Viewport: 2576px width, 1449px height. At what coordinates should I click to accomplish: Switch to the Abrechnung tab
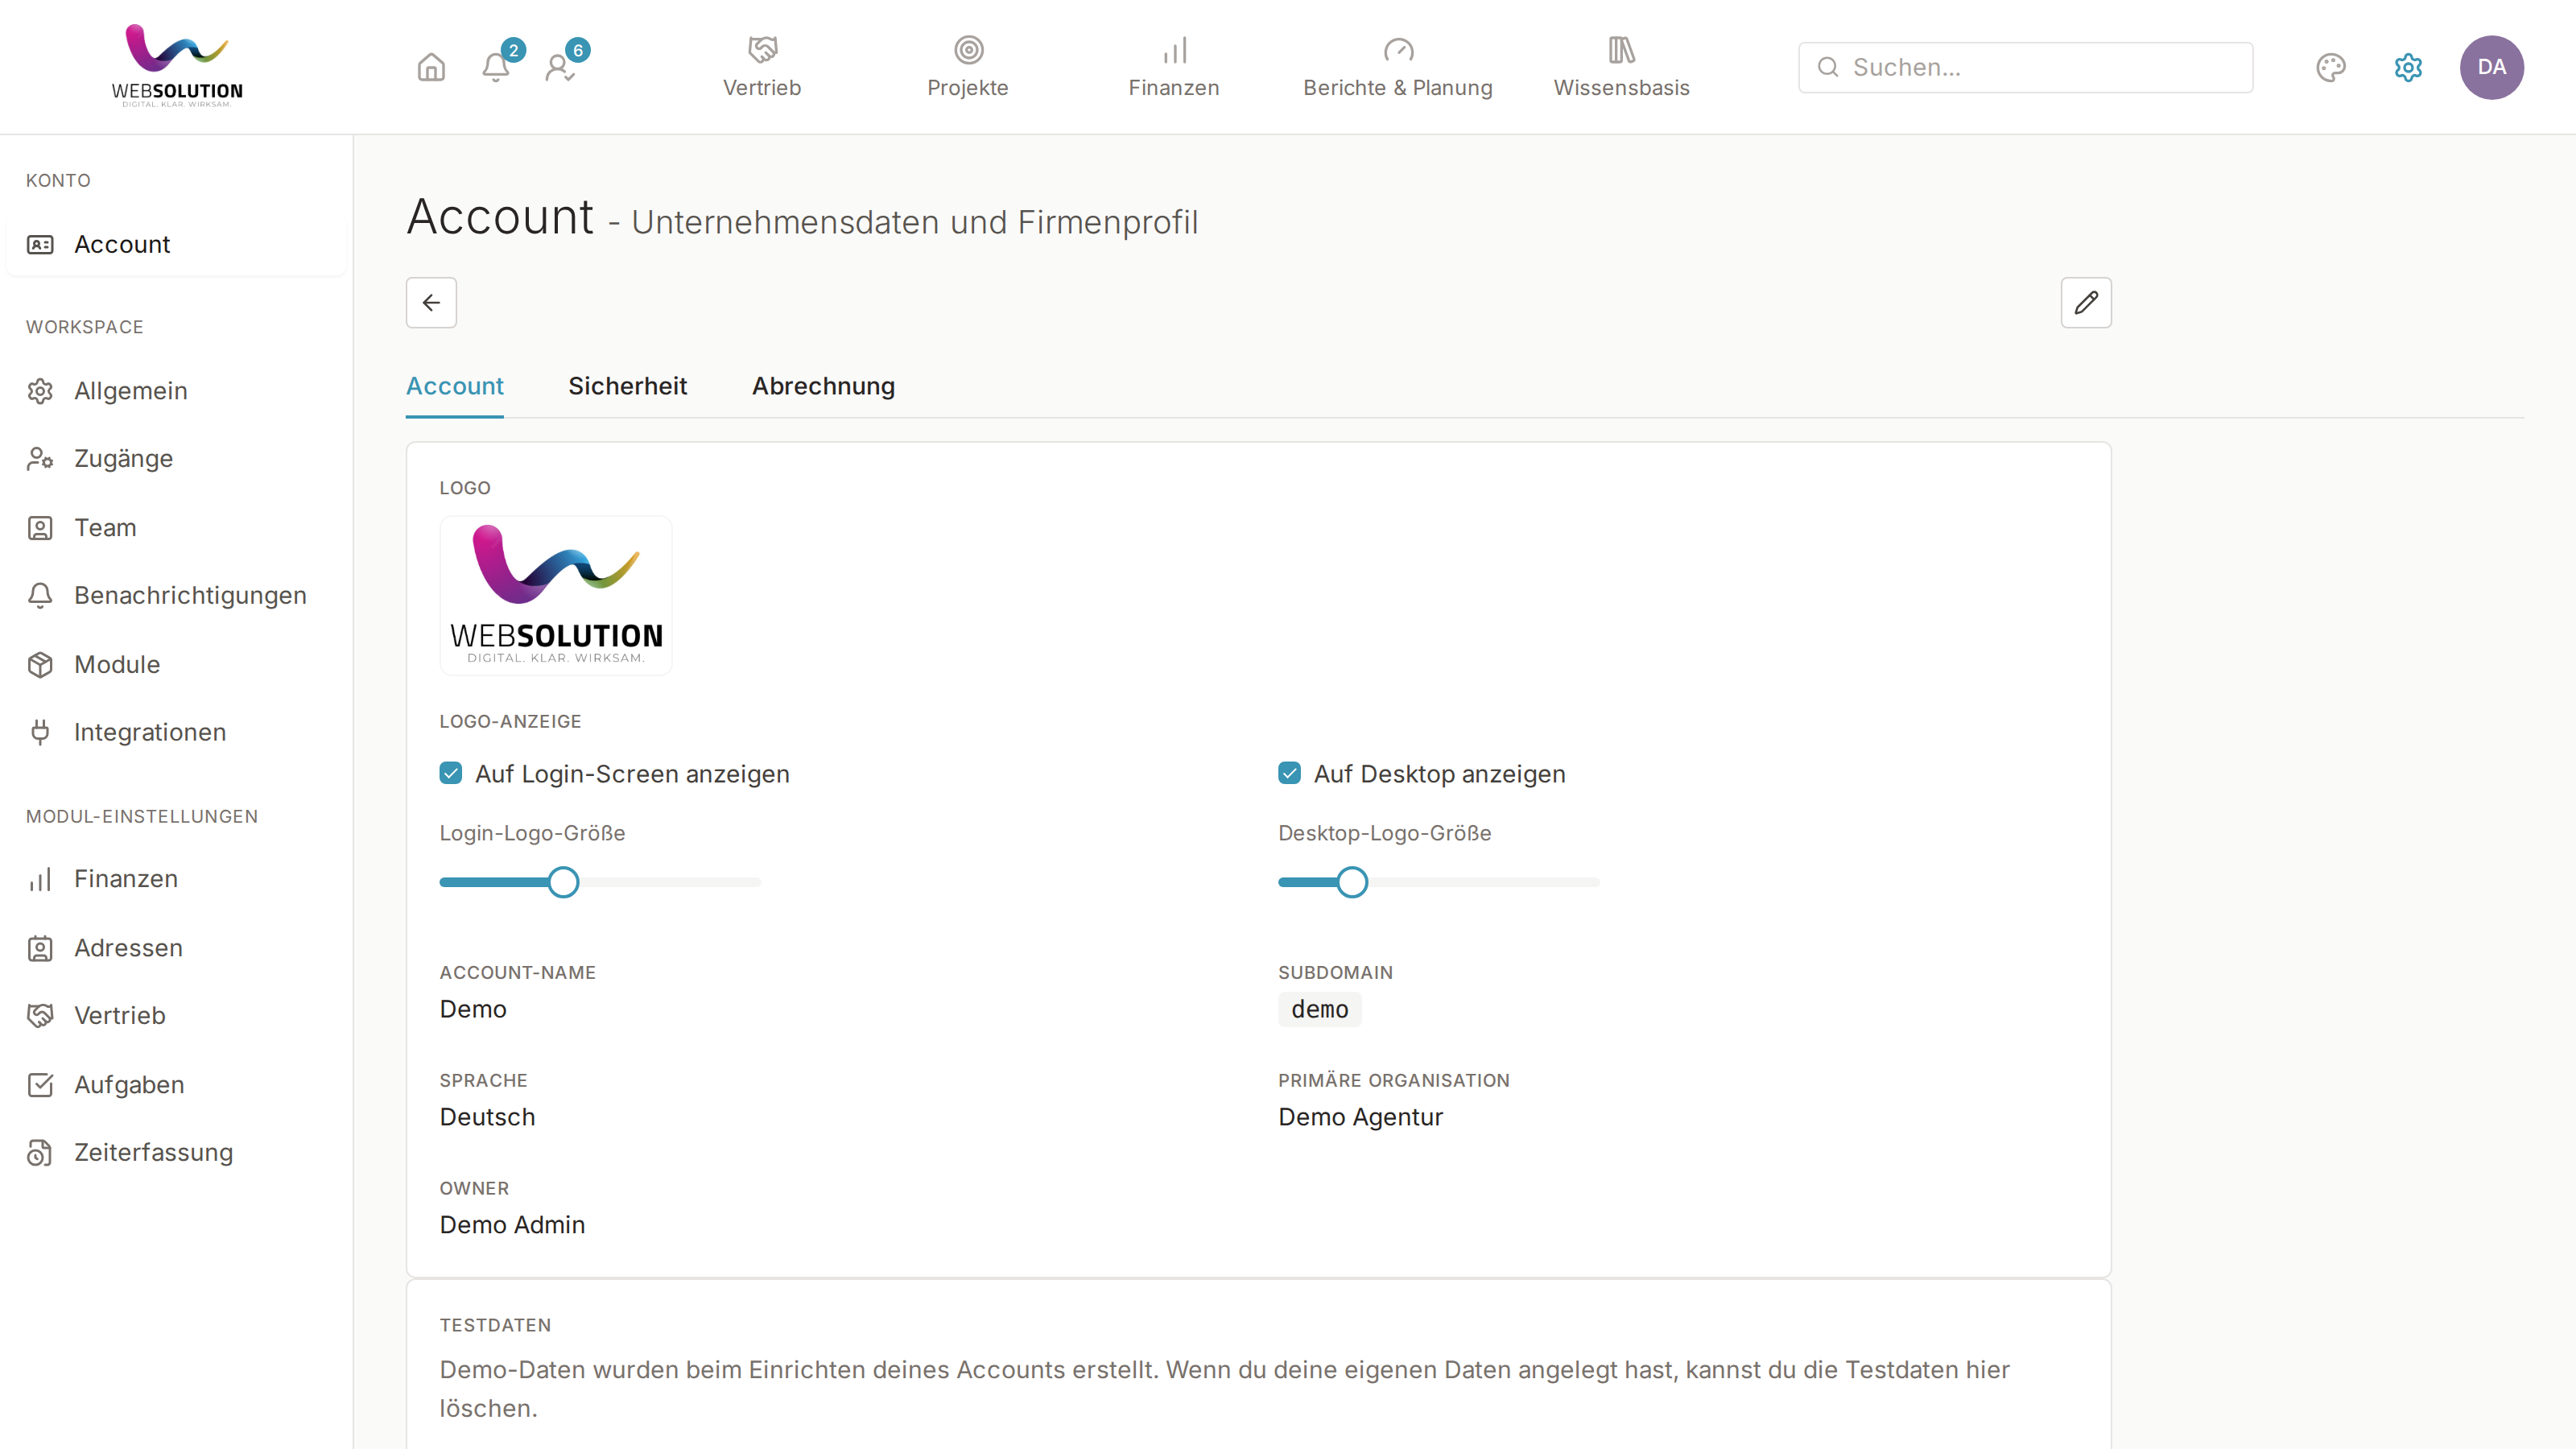click(823, 386)
